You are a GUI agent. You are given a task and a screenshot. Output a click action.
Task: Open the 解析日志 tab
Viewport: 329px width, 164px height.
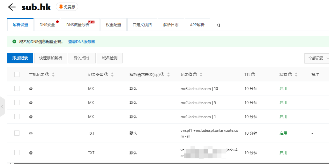pos(171,25)
